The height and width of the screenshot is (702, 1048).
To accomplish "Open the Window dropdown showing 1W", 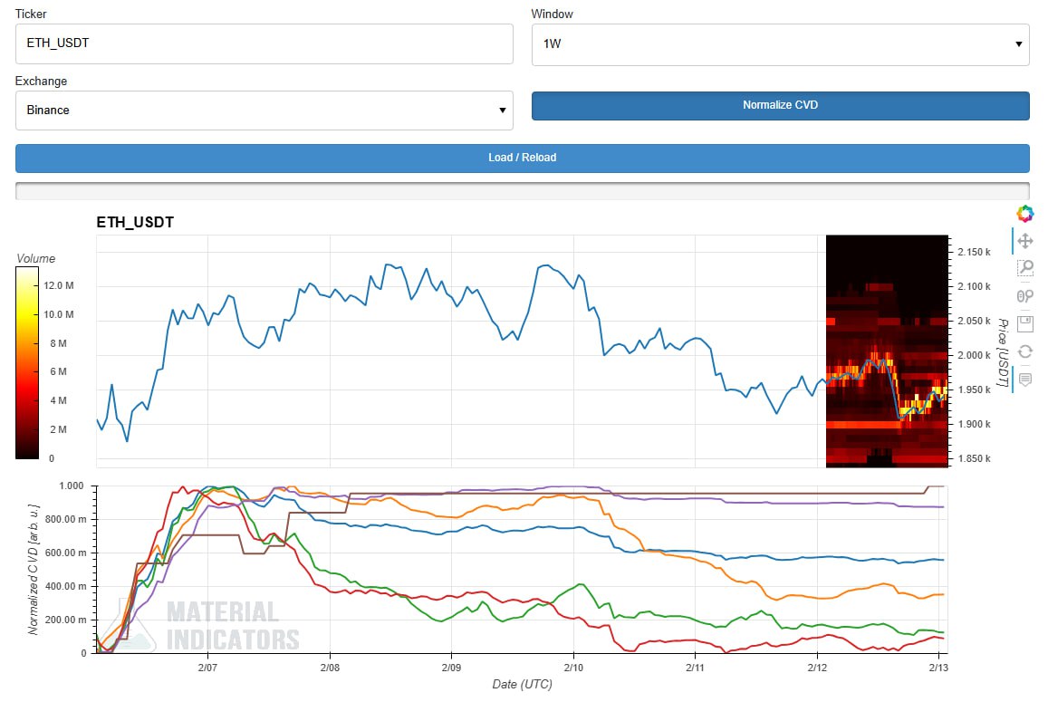I will 779,43.
